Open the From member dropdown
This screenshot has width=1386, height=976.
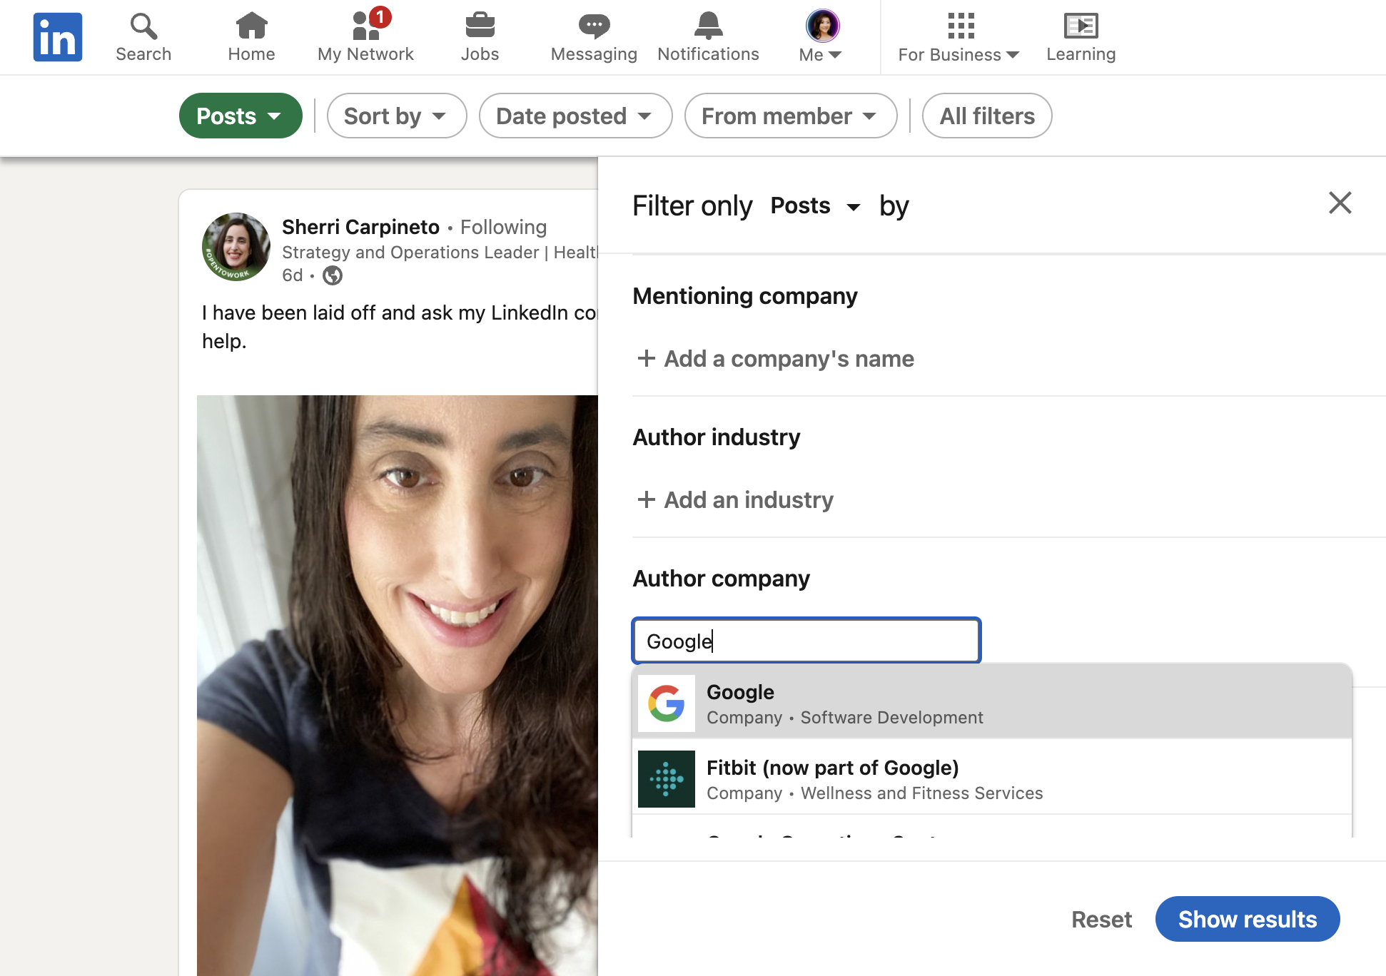coord(790,116)
